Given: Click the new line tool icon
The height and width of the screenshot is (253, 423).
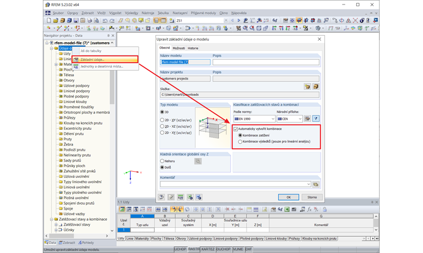Looking at the screenshot, I should click(x=59, y=28).
